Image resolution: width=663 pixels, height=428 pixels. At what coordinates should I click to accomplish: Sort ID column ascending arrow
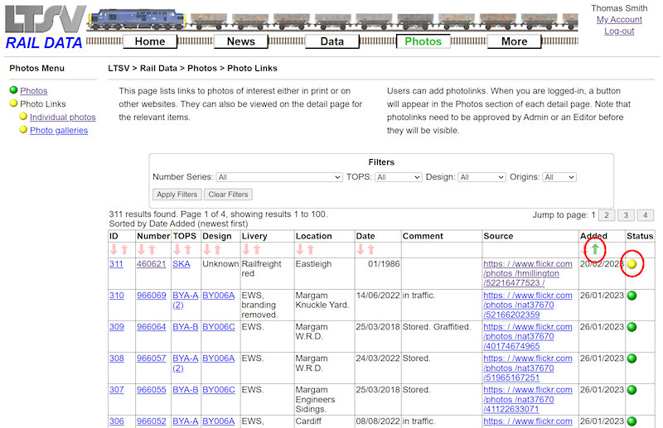124,249
